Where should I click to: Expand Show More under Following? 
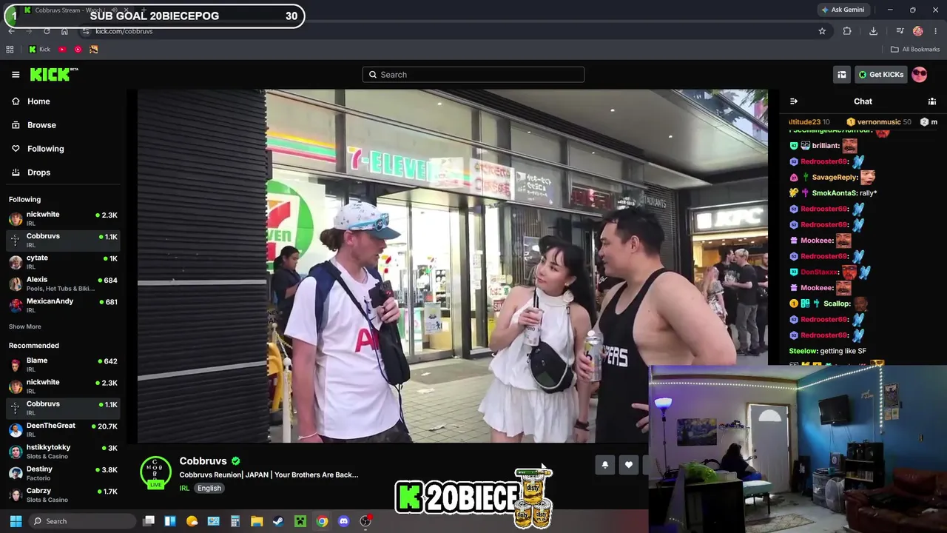pyautogui.click(x=25, y=326)
